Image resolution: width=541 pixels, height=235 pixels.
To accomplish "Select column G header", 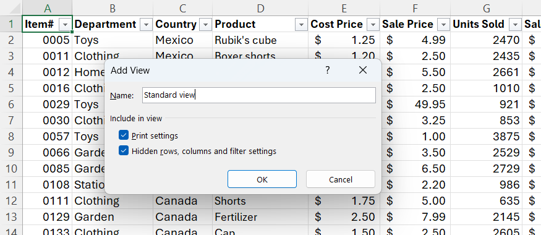I will pos(487,8).
